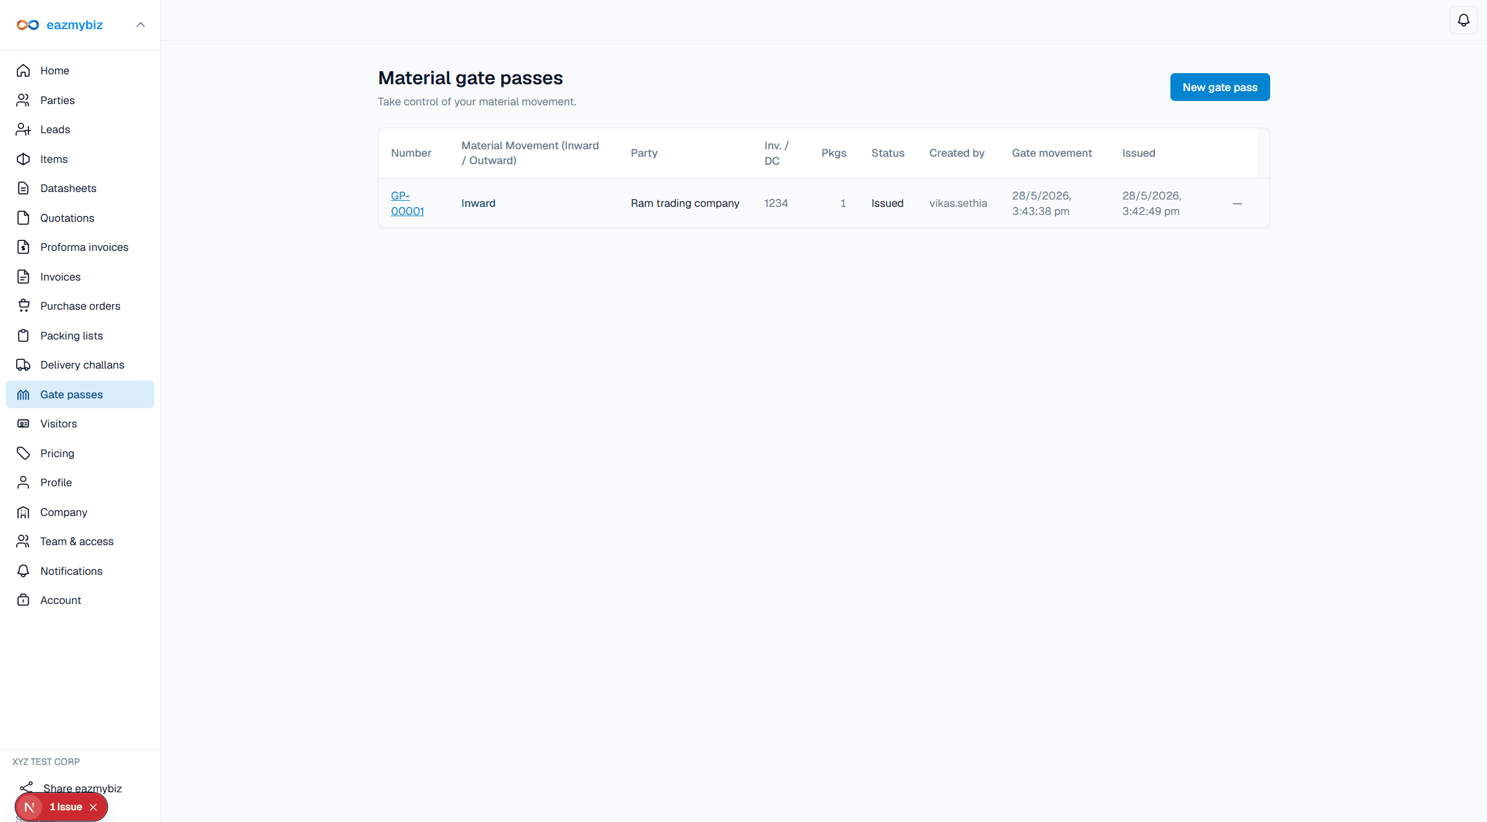Dismiss the 1 Issue badge
This screenshot has height=822, width=1487.
pyautogui.click(x=94, y=807)
